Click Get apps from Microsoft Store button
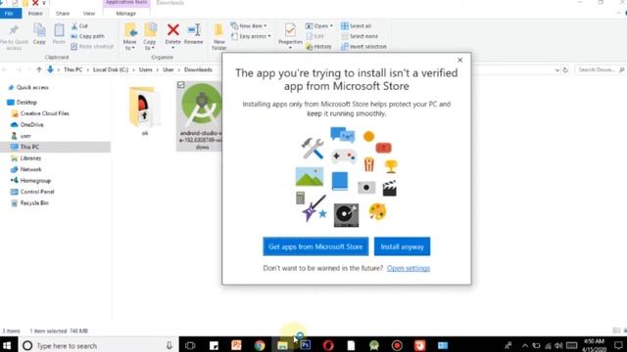This screenshot has height=352, width=627. (315, 246)
